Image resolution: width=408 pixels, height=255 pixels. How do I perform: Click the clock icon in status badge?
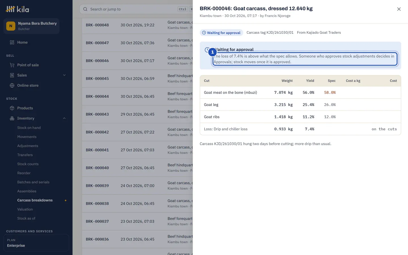point(204,33)
